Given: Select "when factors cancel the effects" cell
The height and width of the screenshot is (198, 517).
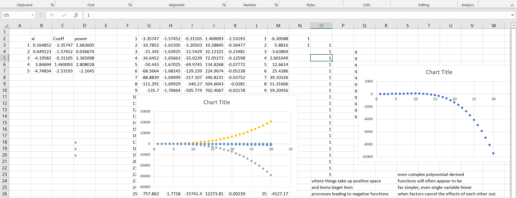Looking at the screenshot, I should [447, 194].
